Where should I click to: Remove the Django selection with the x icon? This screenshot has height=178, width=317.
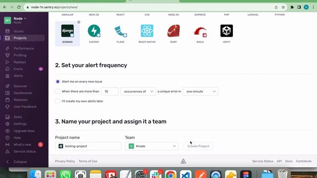pos(79,22)
